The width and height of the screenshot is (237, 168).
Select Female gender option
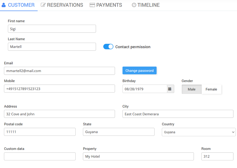click(211, 89)
